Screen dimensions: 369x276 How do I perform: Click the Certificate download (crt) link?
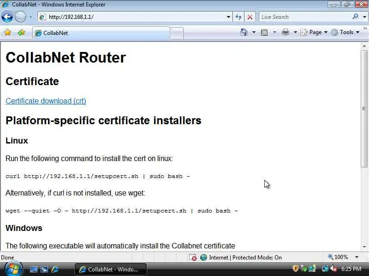(x=46, y=101)
